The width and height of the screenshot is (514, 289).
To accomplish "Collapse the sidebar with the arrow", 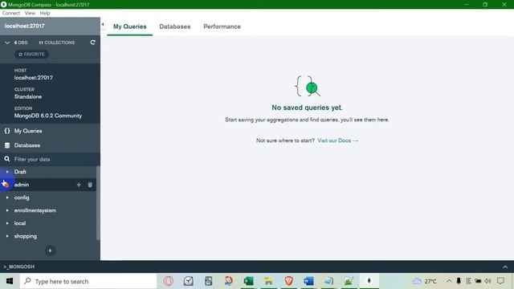I will click(103, 25).
